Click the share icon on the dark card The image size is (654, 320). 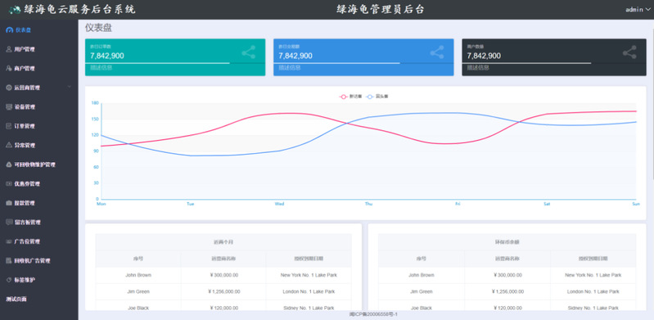tap(629, 52)
